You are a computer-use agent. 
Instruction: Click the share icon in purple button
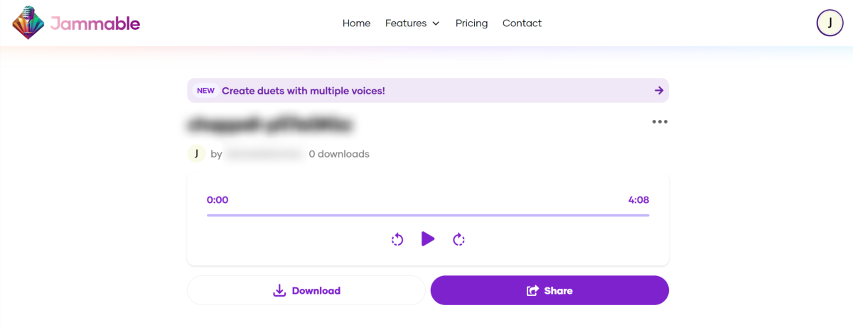[532, 290]
